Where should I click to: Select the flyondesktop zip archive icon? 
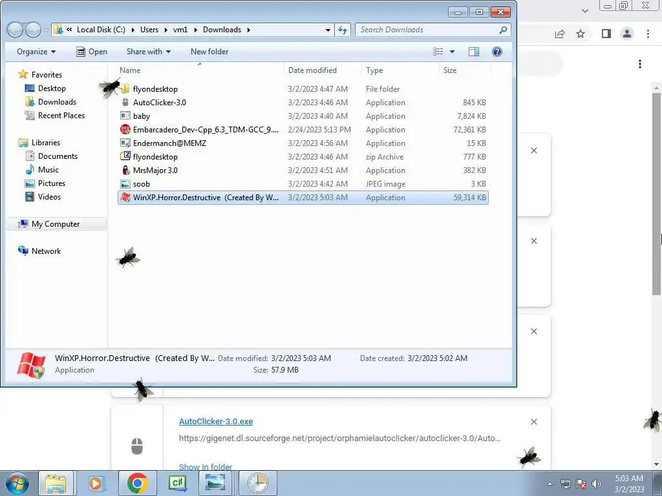tap(125, 156)
